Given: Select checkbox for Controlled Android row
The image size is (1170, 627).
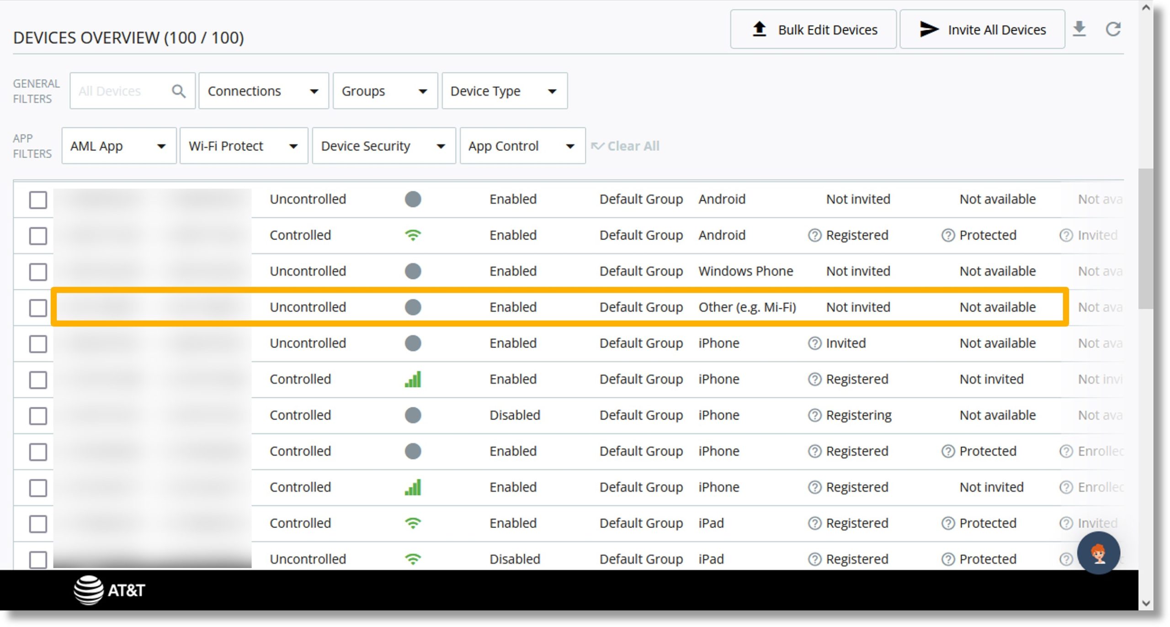Looking at the screenshot, I should click(x=38, y=236).
